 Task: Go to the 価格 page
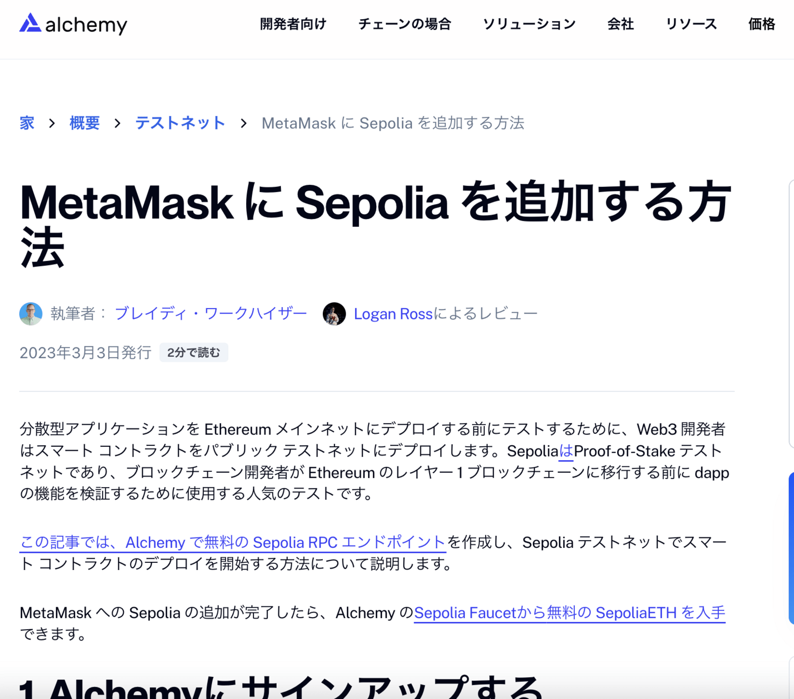tap(761, 24)
